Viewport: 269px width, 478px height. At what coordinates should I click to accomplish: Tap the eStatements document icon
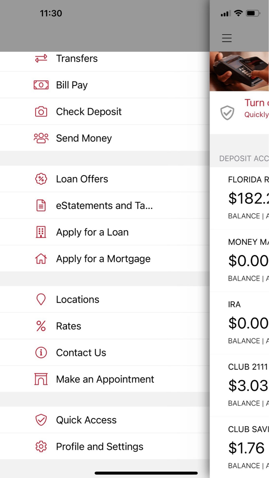[x=41, y=206]
